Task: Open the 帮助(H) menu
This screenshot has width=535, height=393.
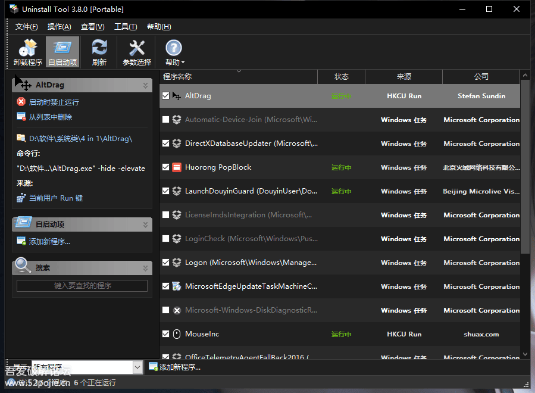Action: pyautogui.click(x=159, y=27)
